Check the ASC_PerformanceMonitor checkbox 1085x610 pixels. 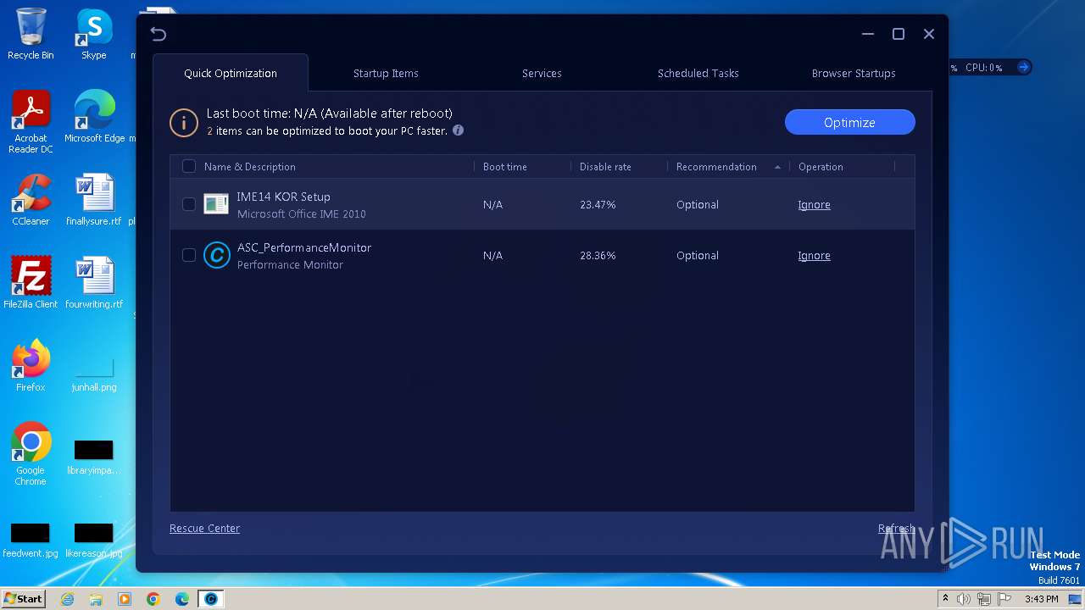(189, 255)
